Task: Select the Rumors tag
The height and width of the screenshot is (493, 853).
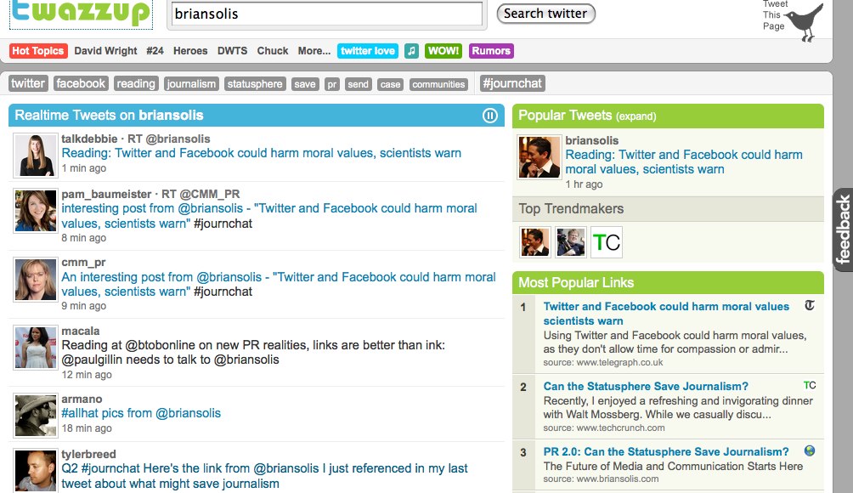Action: (x=491, y=51)
